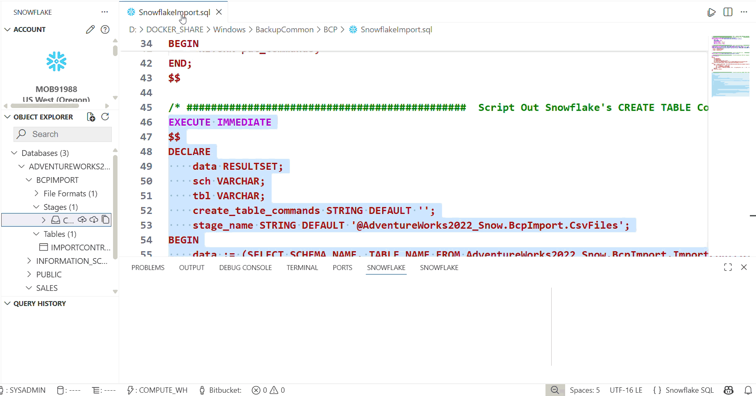Open the SNOWFLAKE sidebar ellipsis menu
The height and width of the screenshot is (396, 756).
(x=105, y=12)
